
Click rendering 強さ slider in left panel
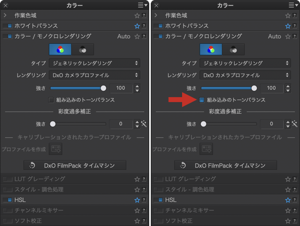point(78,88)
